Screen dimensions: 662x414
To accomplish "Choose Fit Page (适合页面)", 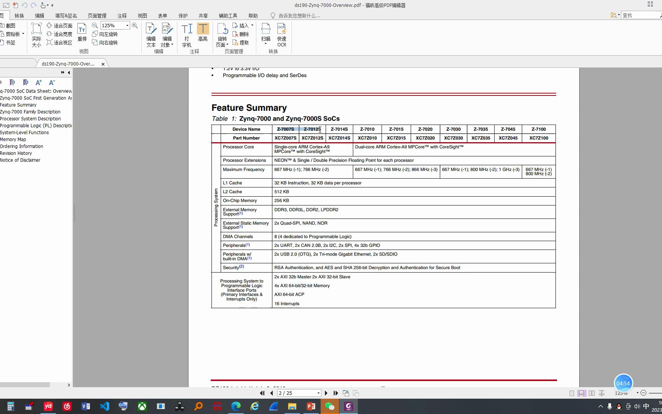I will (59, 25).
